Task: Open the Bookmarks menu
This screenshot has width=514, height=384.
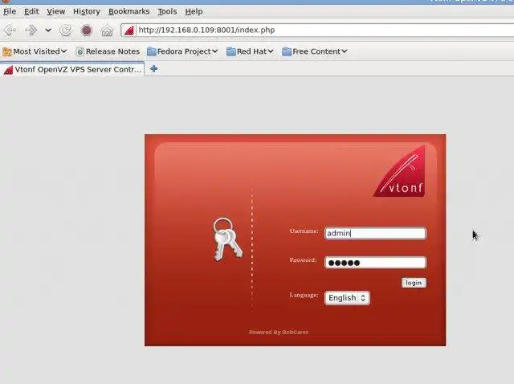Action: click(128, 11)
